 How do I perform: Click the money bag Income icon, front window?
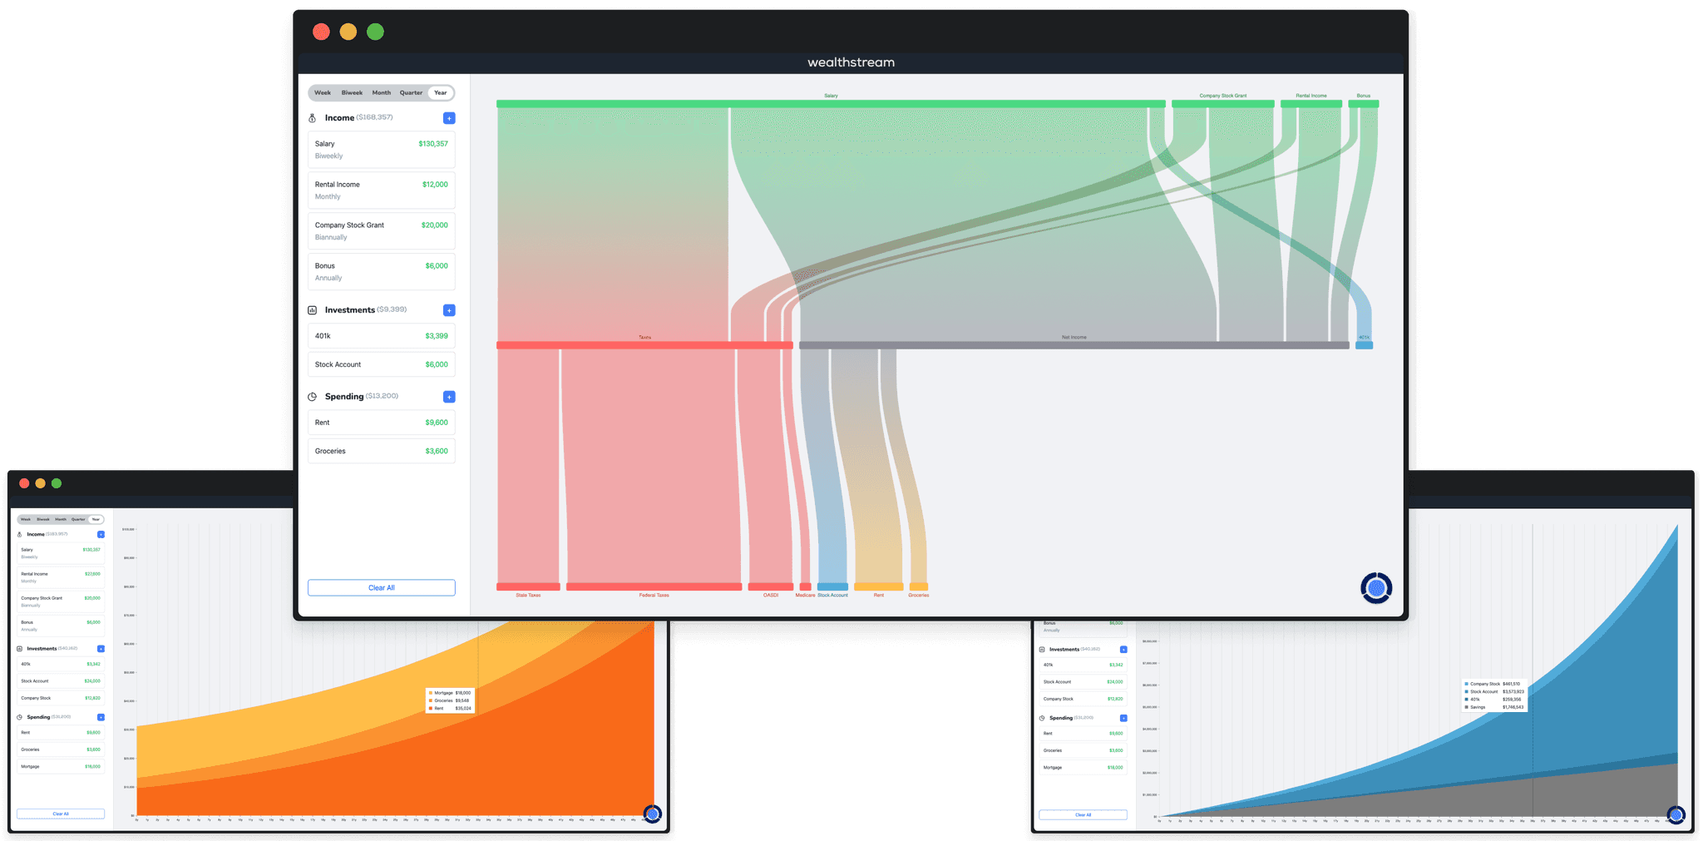click(x=313, y=118)
